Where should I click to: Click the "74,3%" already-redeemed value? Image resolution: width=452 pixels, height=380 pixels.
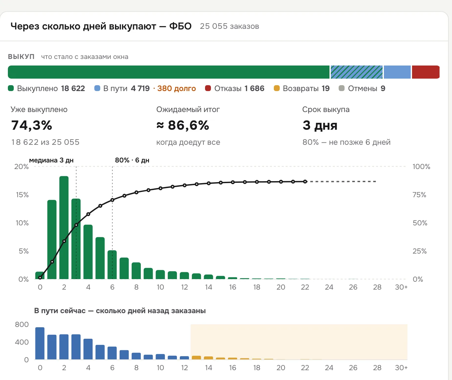31,125
